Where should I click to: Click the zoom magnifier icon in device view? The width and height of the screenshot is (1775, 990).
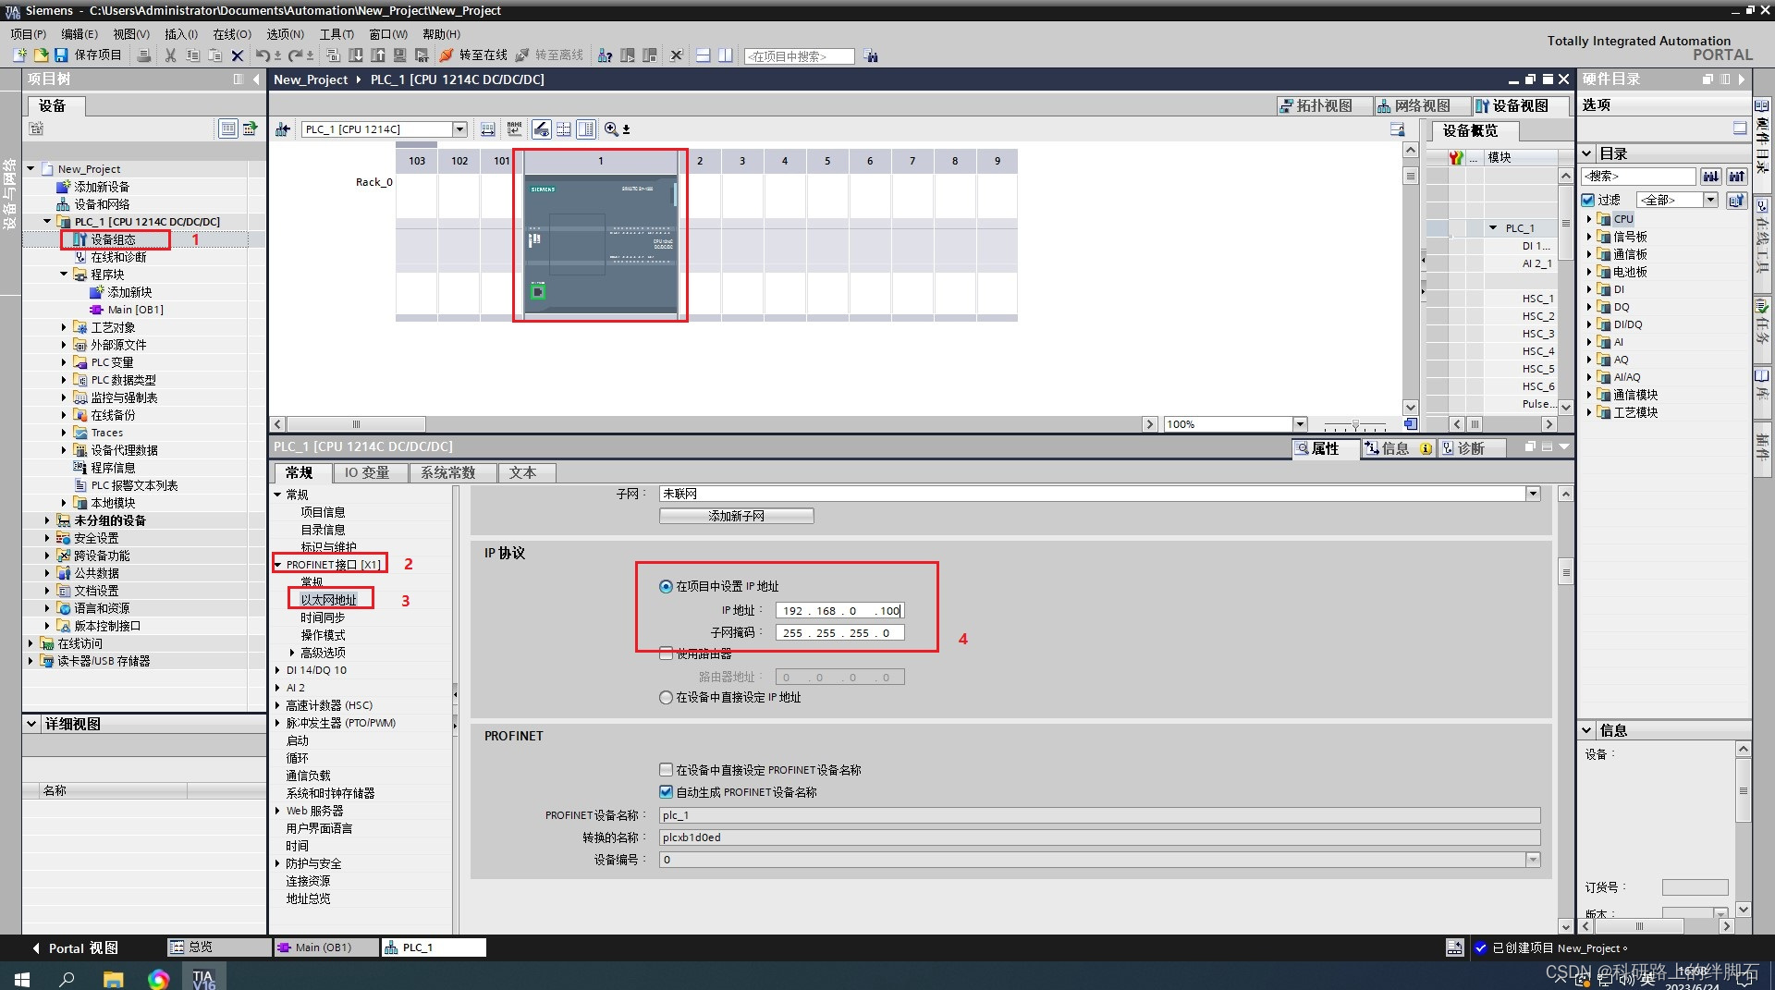pyautogui.click(x=611, y=129)
